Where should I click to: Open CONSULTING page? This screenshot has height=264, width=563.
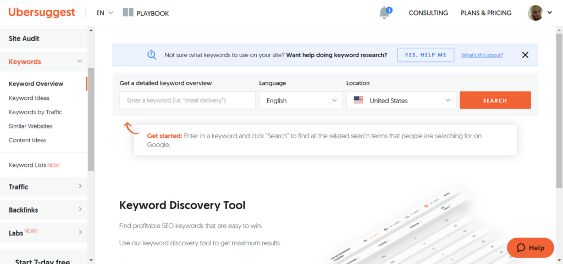tap(428, 13)
